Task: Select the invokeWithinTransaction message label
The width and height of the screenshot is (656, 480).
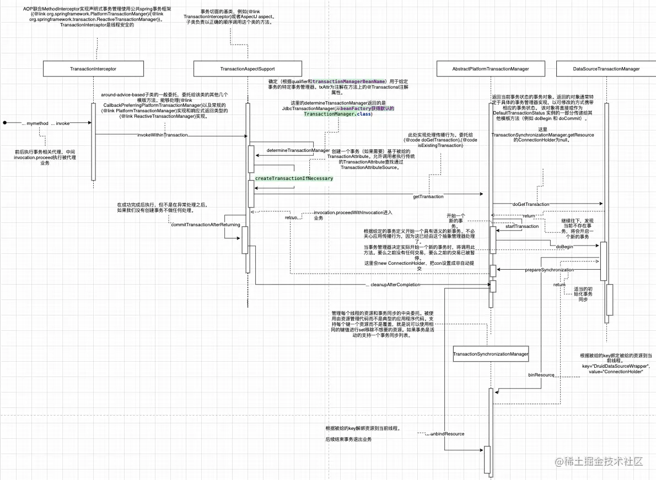Action: point(162,135)
